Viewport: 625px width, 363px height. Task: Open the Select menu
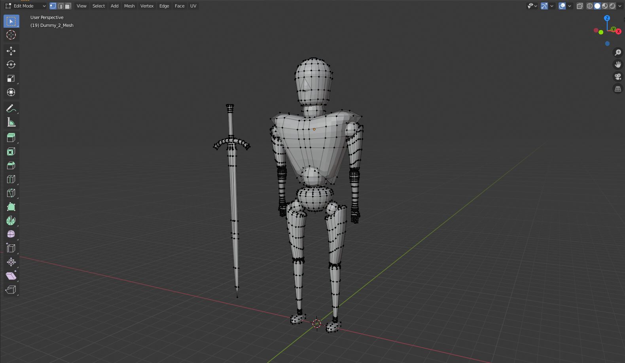(x=98, y=6)
